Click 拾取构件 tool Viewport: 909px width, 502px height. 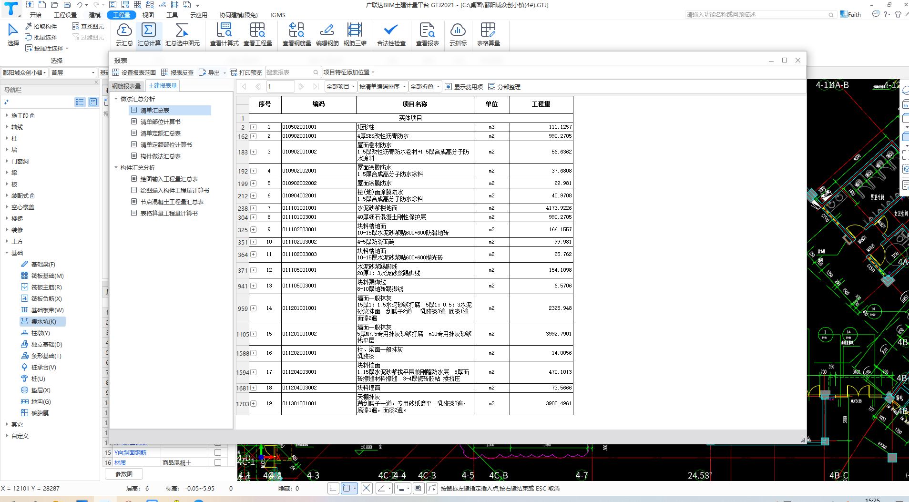coord(41,26)
